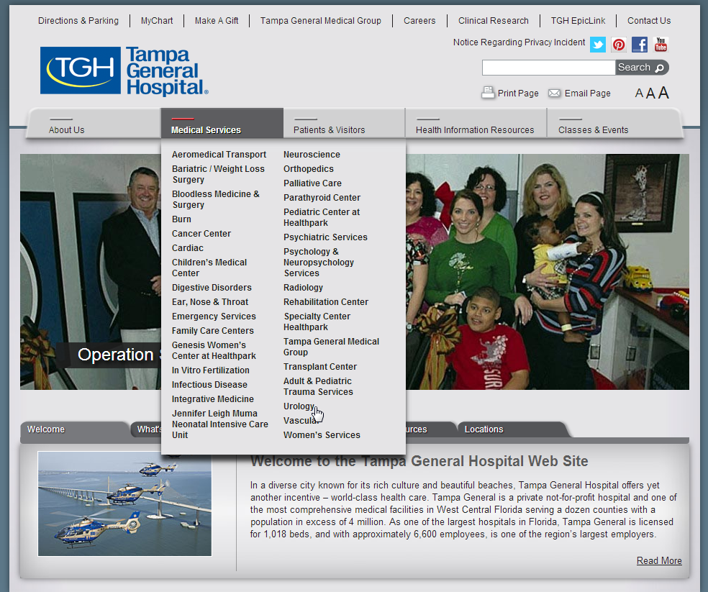Screen dimensions: 708x592
Task: Choose Parathyroid Center
Action: tap(322, 198)
